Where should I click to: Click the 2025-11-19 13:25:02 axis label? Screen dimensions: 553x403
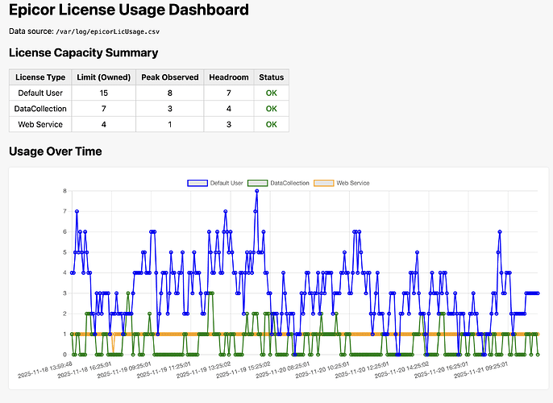(203, 370)
